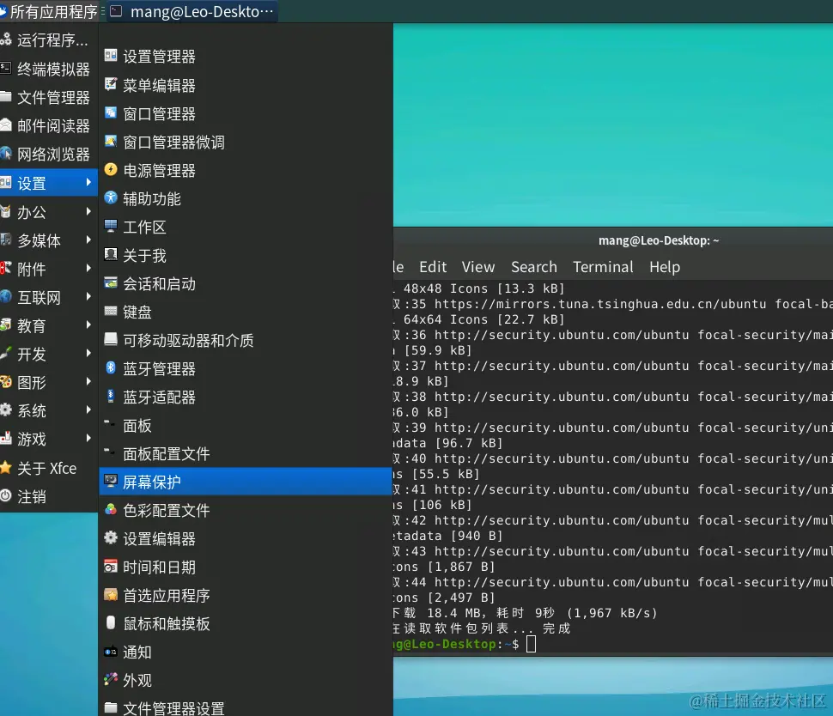The width and height of the screenshot is (833, 716).
Task: Click the 关于我 person icon
Action: [x=111, y=254]
